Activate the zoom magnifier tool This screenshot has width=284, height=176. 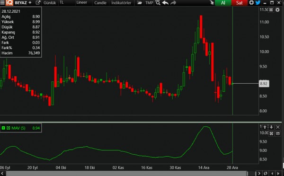(x=158, y=3)
